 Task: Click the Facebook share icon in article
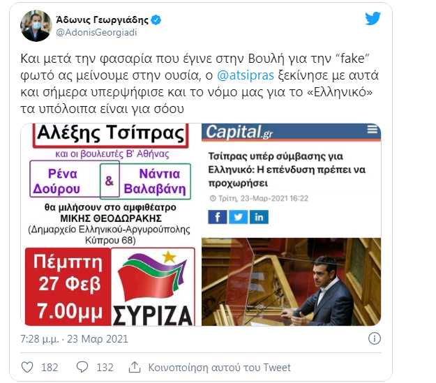[218, 217]
